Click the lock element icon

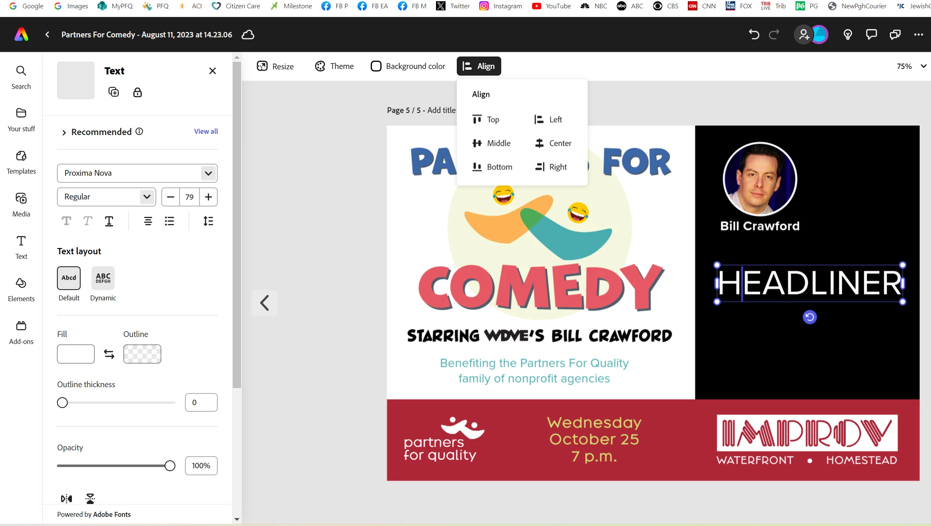[x=138, y=92]
